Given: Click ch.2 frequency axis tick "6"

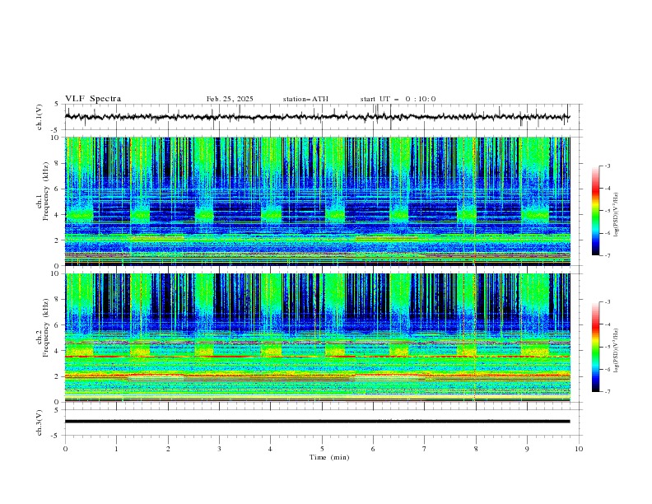Looking at the screenshot, I should point(59,325).
